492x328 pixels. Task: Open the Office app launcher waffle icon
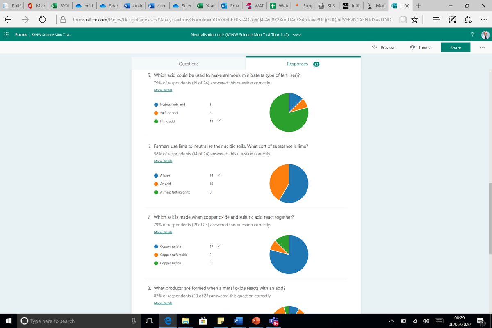pos(6,35)
